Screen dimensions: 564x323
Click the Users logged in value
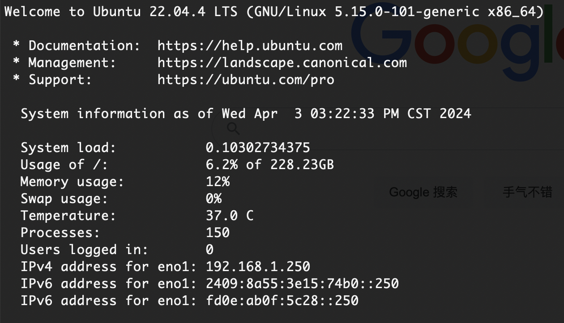(x=209, y=250)
